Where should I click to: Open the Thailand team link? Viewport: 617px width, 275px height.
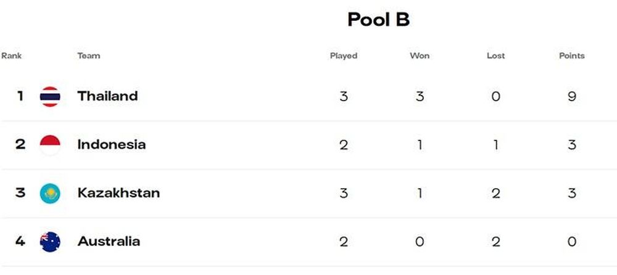coord(107,96)
